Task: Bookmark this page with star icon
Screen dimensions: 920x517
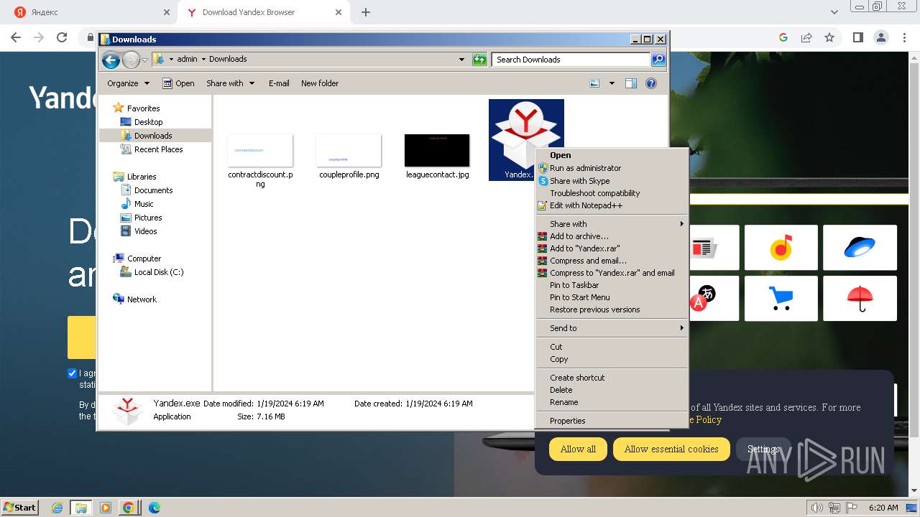Action: click(829, 37)
